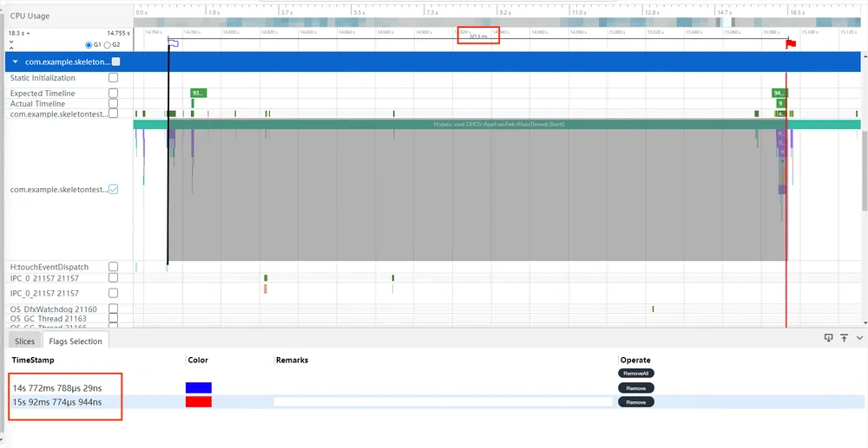Click the checkbox in the blue process header
Screen dimensions: 868x448
115,62
